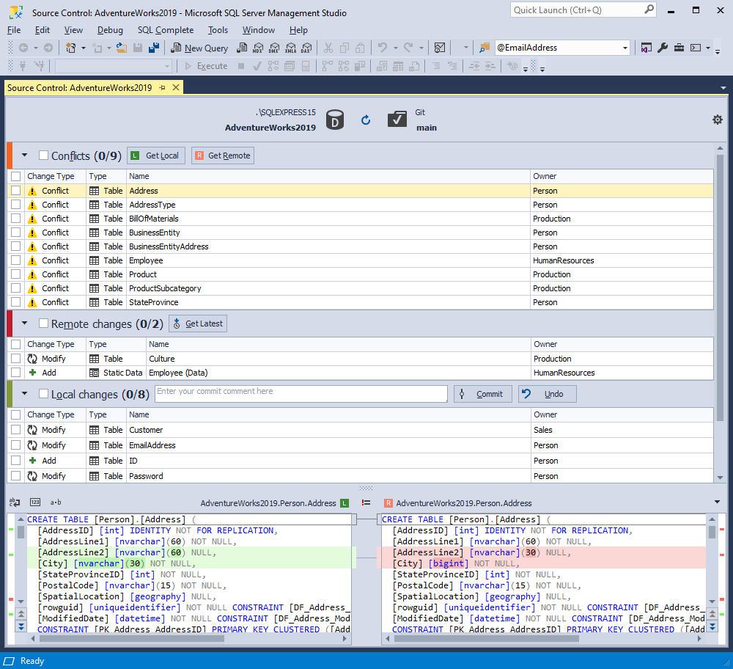Check the Local changes section checkbox
The image size is (733, 669).
tap(43, 394)
